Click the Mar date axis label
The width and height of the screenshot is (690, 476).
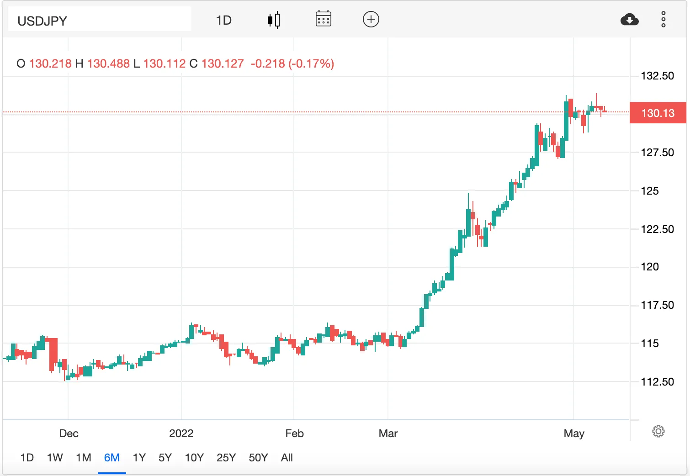click(388, 434)
